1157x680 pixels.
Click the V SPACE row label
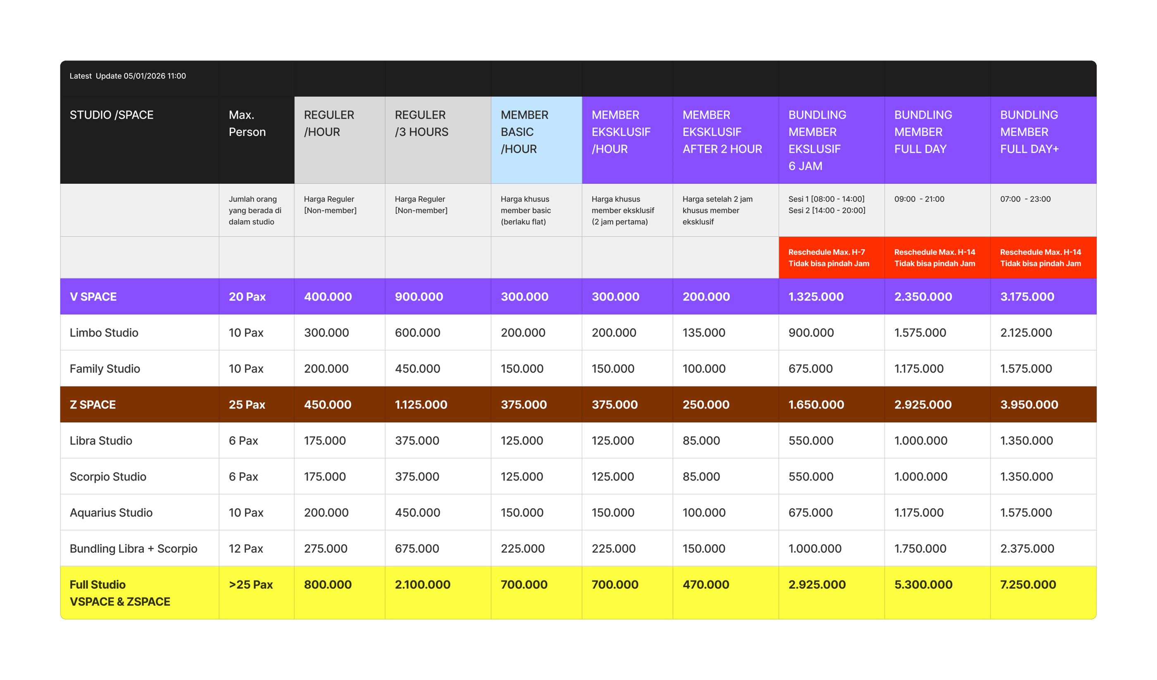93,297
